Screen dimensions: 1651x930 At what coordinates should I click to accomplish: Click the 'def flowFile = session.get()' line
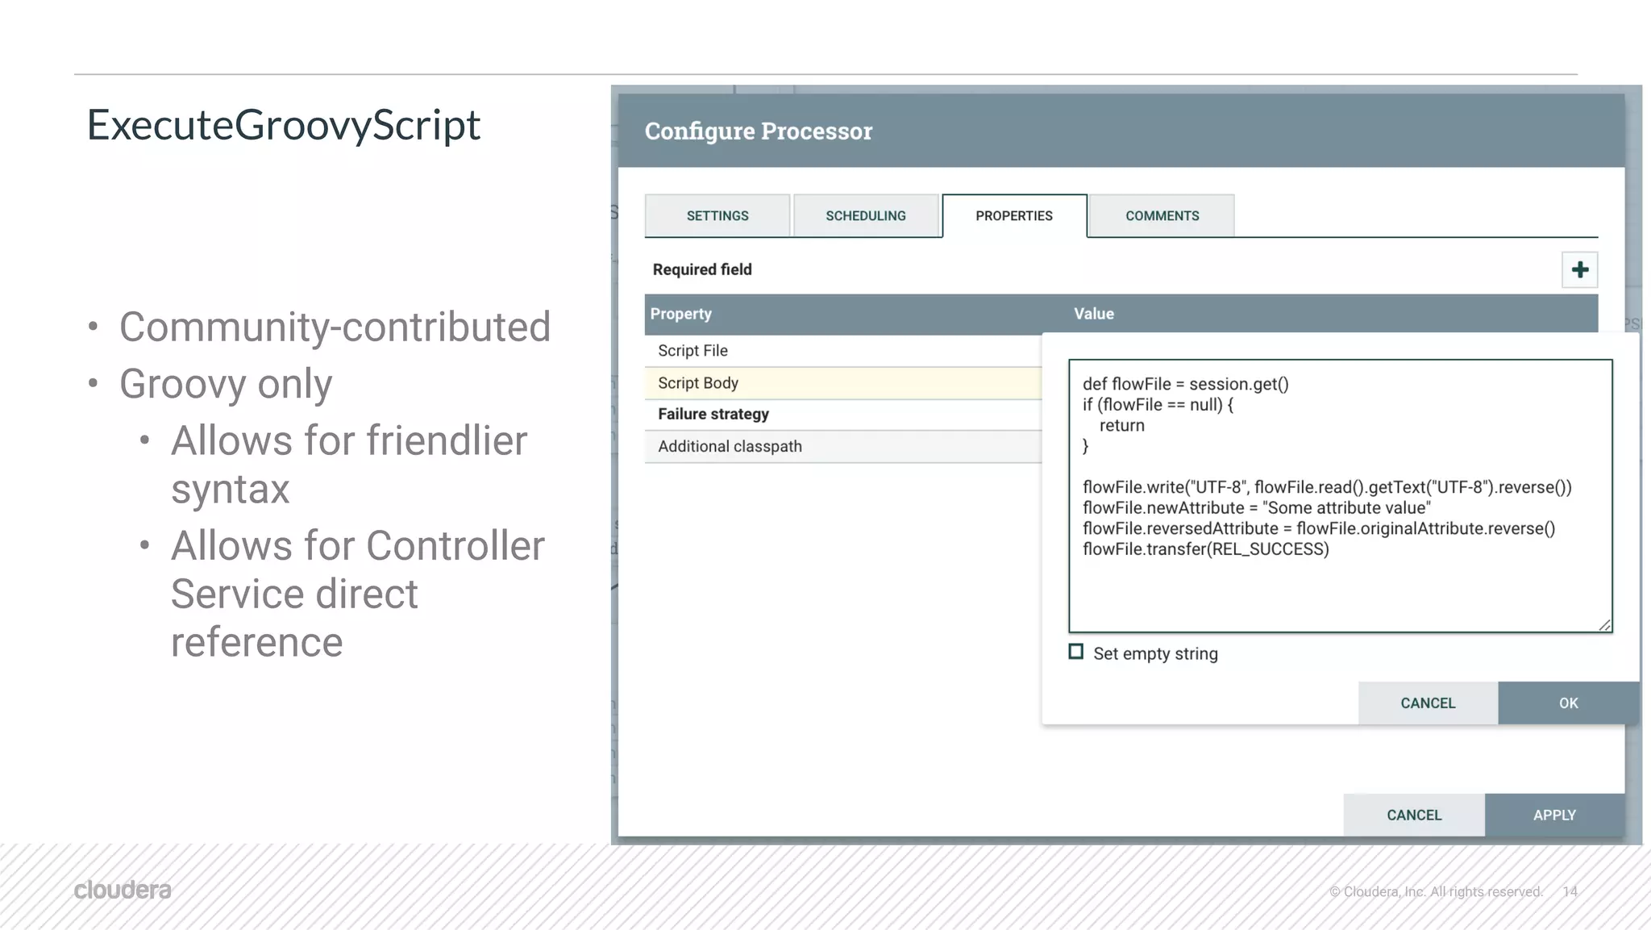click(x=1185, y=384)
